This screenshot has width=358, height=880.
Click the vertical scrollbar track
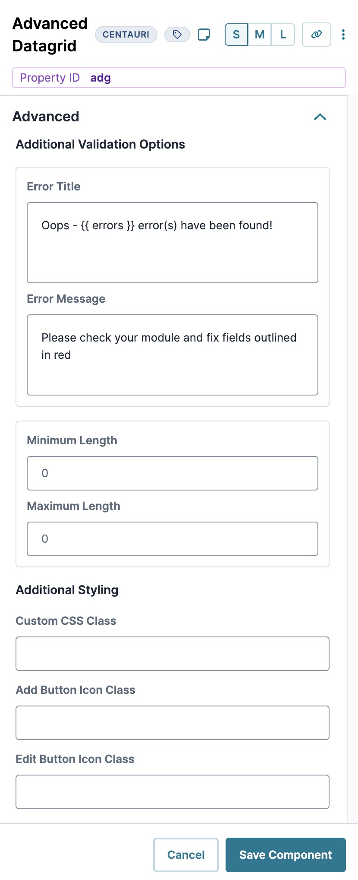[x=352, y=459]
